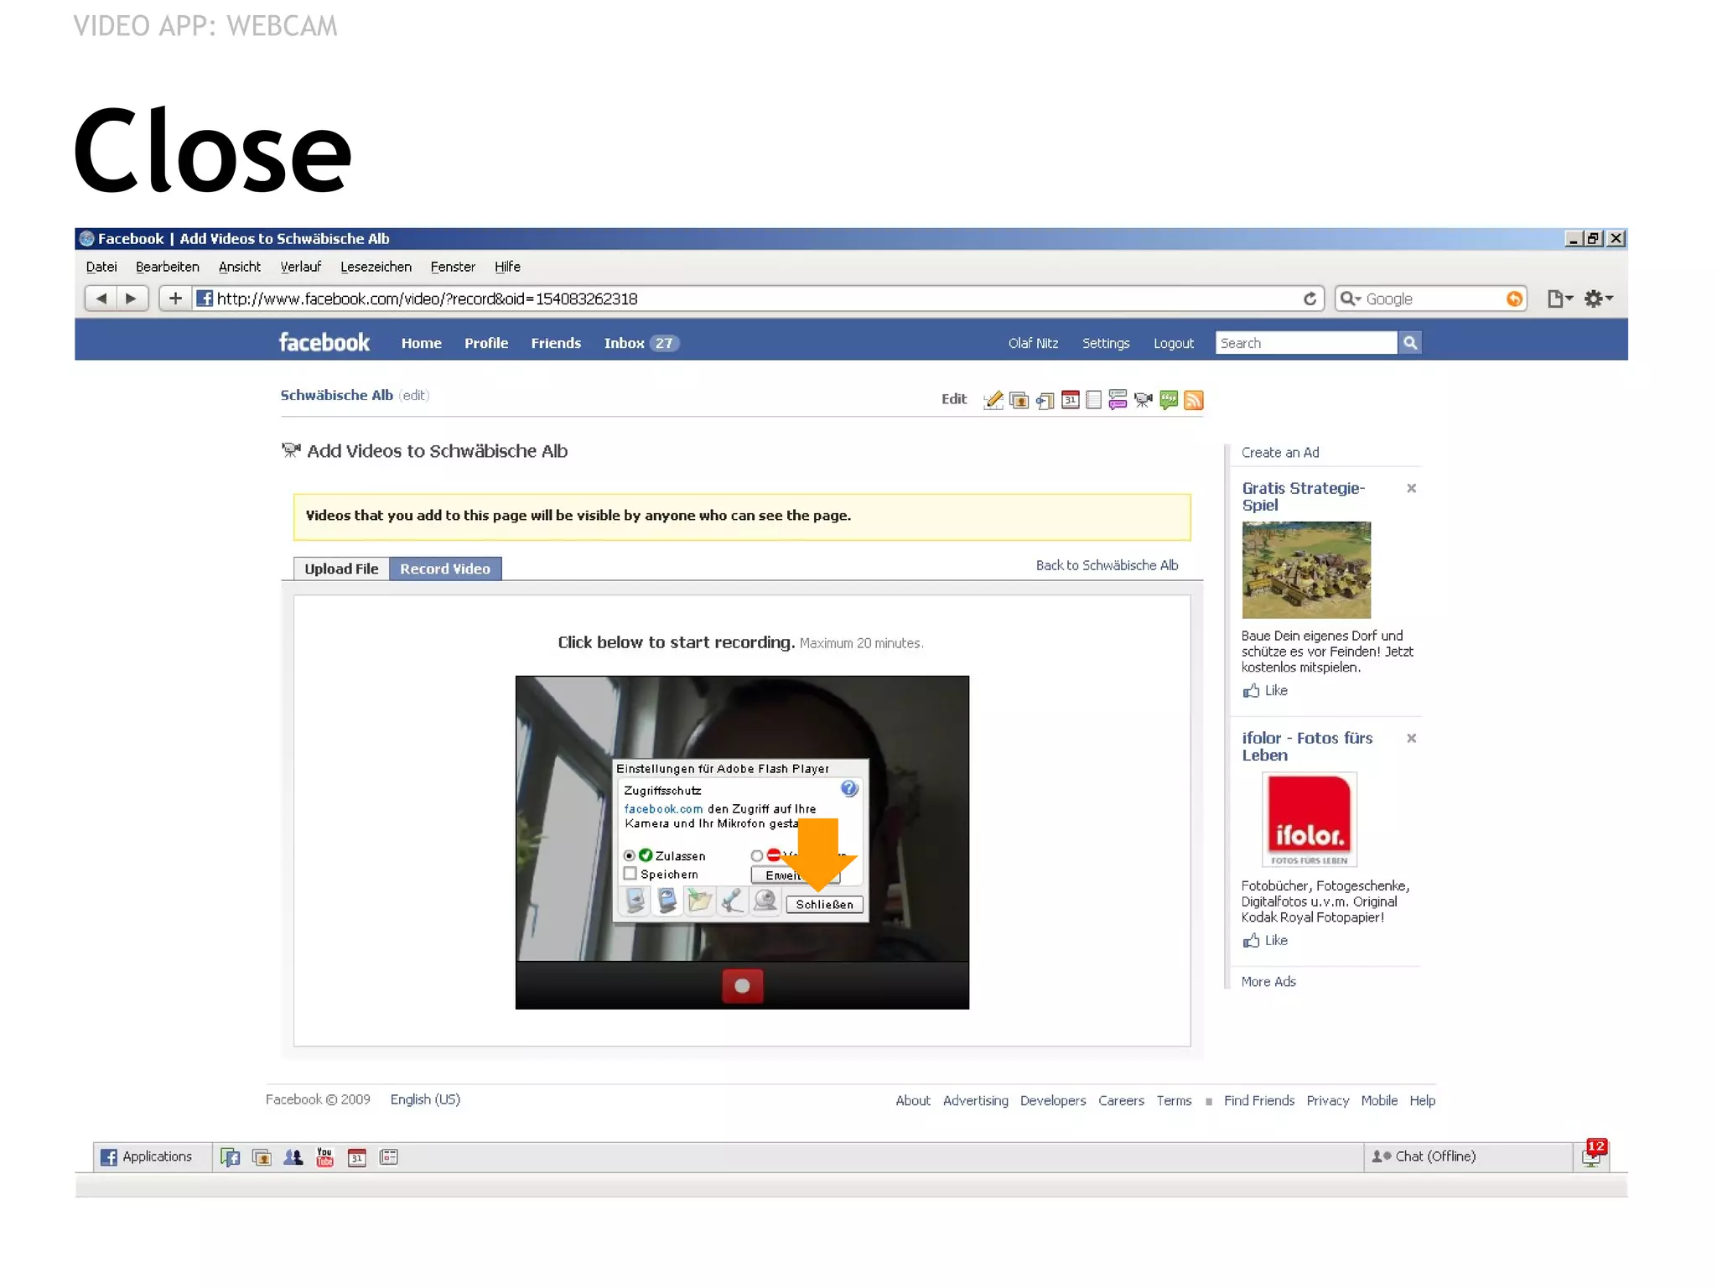Open the Verlauf menu
The width and height of the screenshot is (1717, 1288).
(301, 267)
